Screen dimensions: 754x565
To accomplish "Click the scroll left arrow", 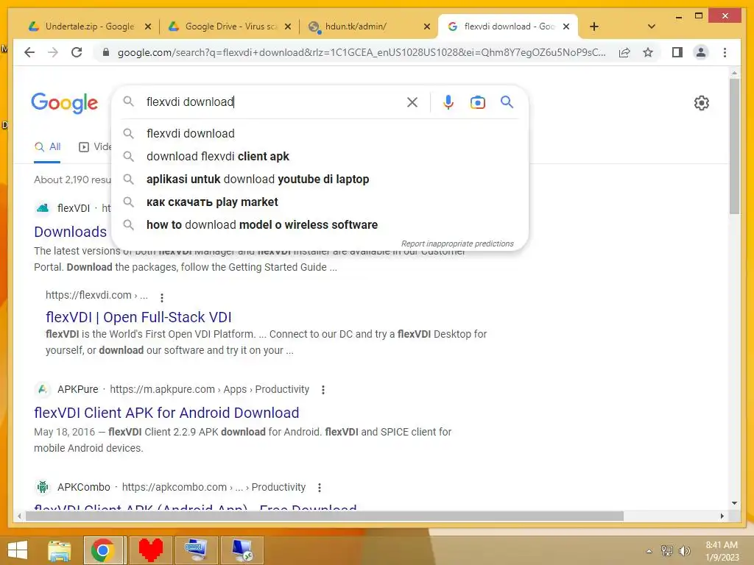I will [19, 516].
